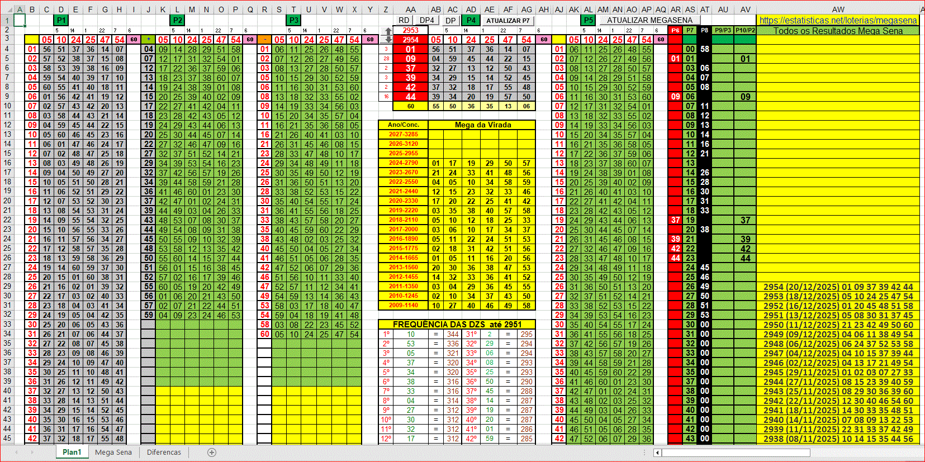The height and width of the screenshot is (462, 925).
Task: Select the Plan1 sheet tab
Action: [72, 453]
